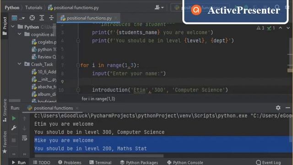Open the Tutorials breadcrumb
This screenshot has height=165, width=293.
pyautogui.click(x=33, y=8)
